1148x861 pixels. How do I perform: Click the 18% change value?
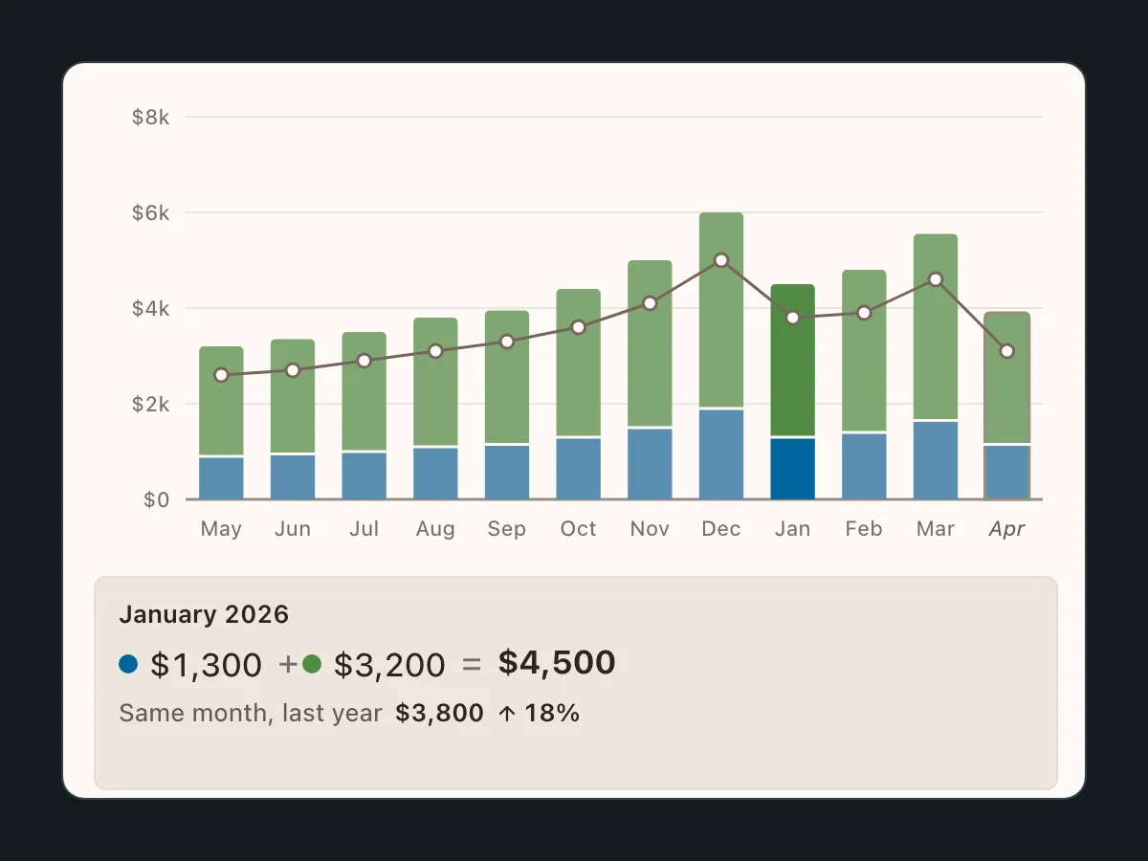pos(552,714)
